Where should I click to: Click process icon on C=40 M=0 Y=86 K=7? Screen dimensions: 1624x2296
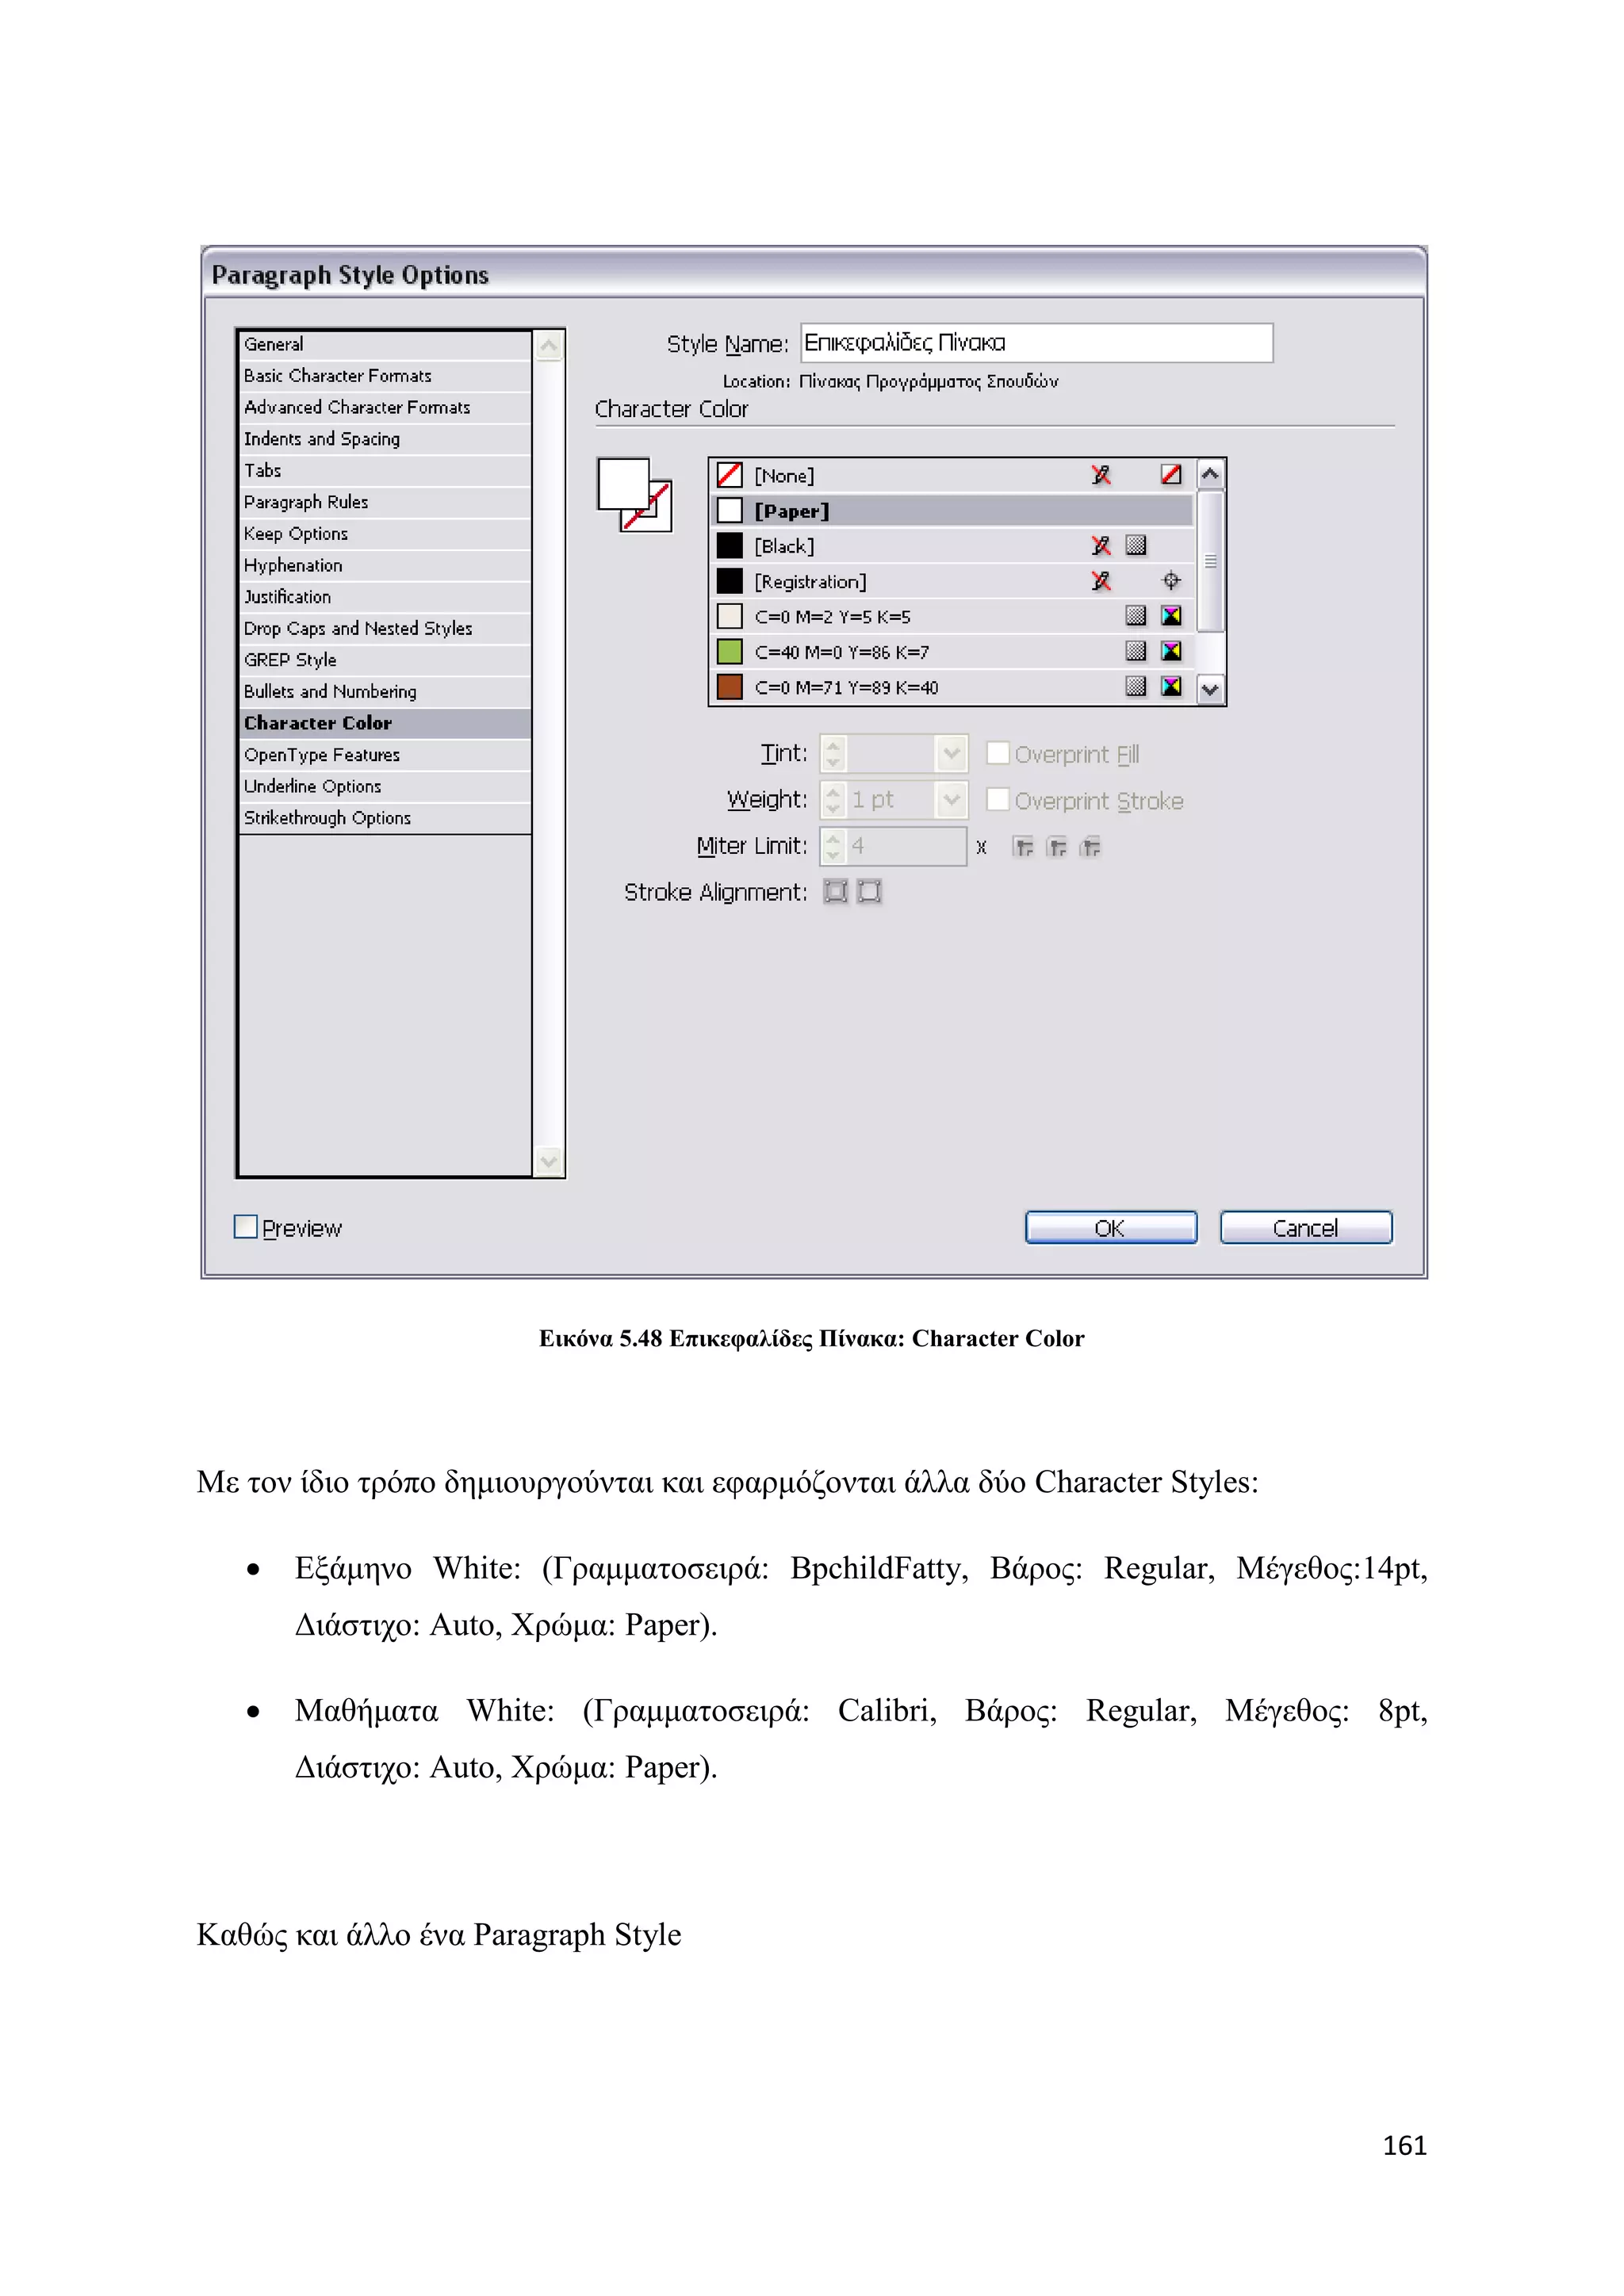pos(1136,651)
